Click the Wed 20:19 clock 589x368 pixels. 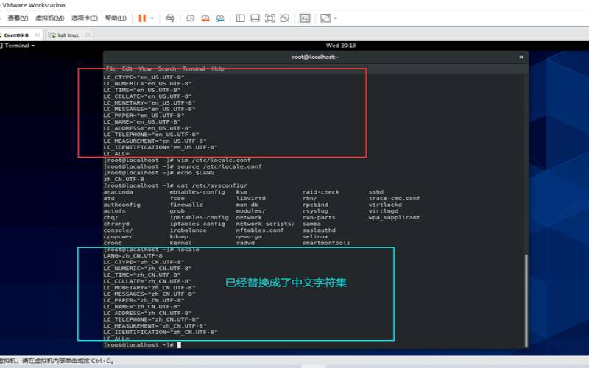pos(341,46)
